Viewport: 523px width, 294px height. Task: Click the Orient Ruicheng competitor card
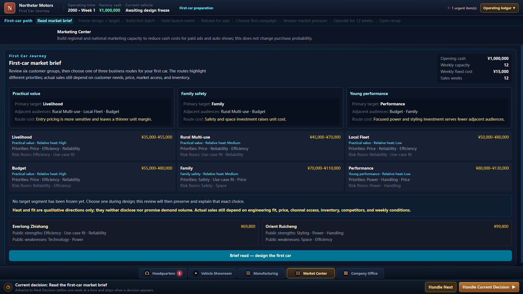point(387,233)
